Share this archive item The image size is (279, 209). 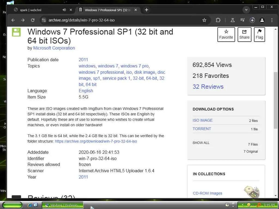click(244, 35)
